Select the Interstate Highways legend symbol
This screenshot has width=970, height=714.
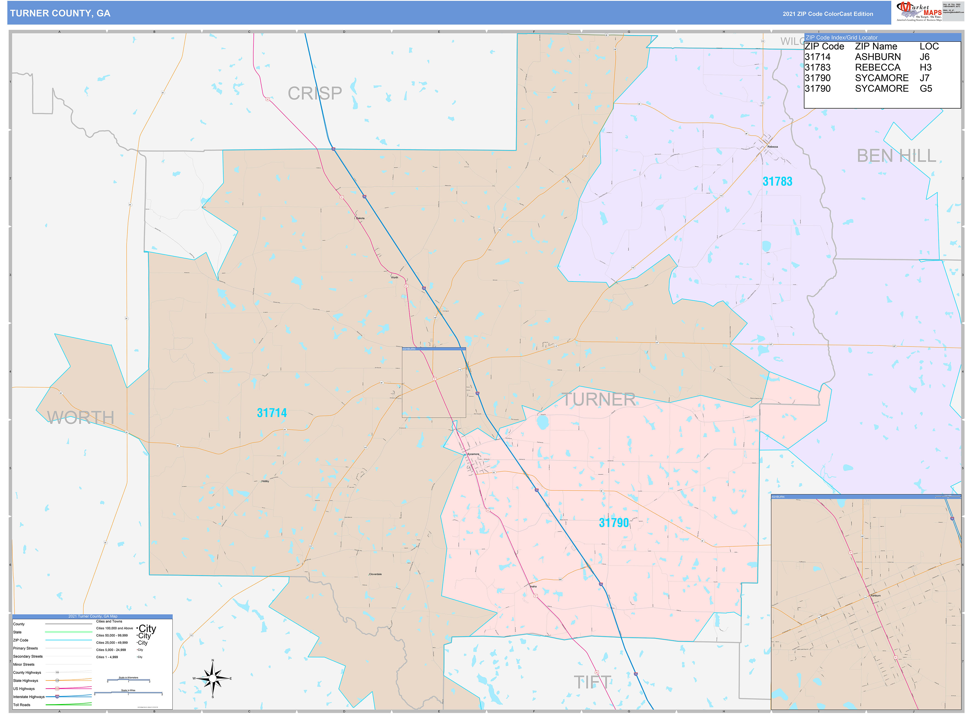pos(57,697)
